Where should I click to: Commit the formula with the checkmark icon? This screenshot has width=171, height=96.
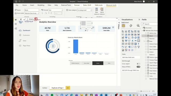(x=24, y=19)
